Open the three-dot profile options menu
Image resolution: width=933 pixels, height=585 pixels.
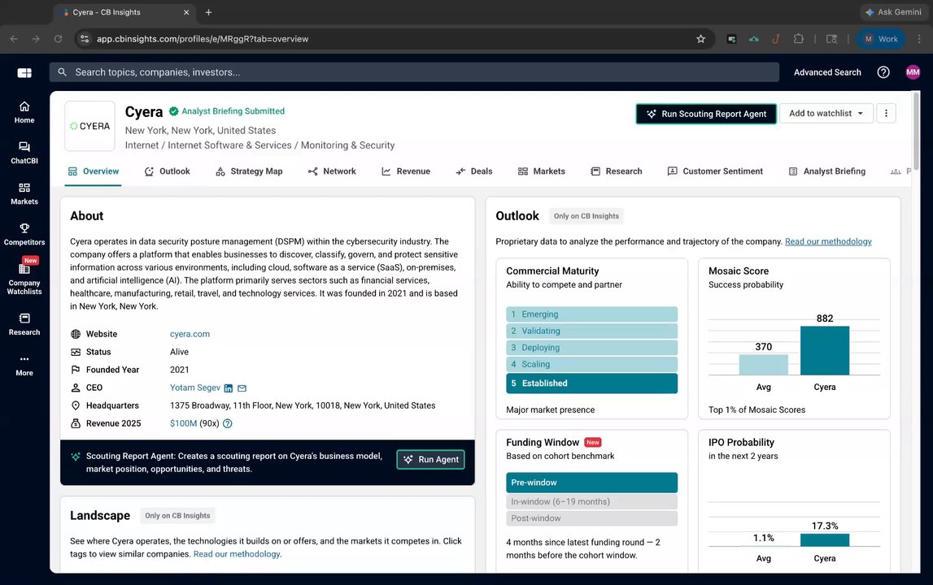tap(886, 113)
